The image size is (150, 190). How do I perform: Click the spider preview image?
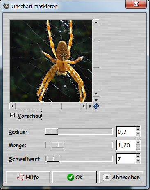click(x=51, y=61)
